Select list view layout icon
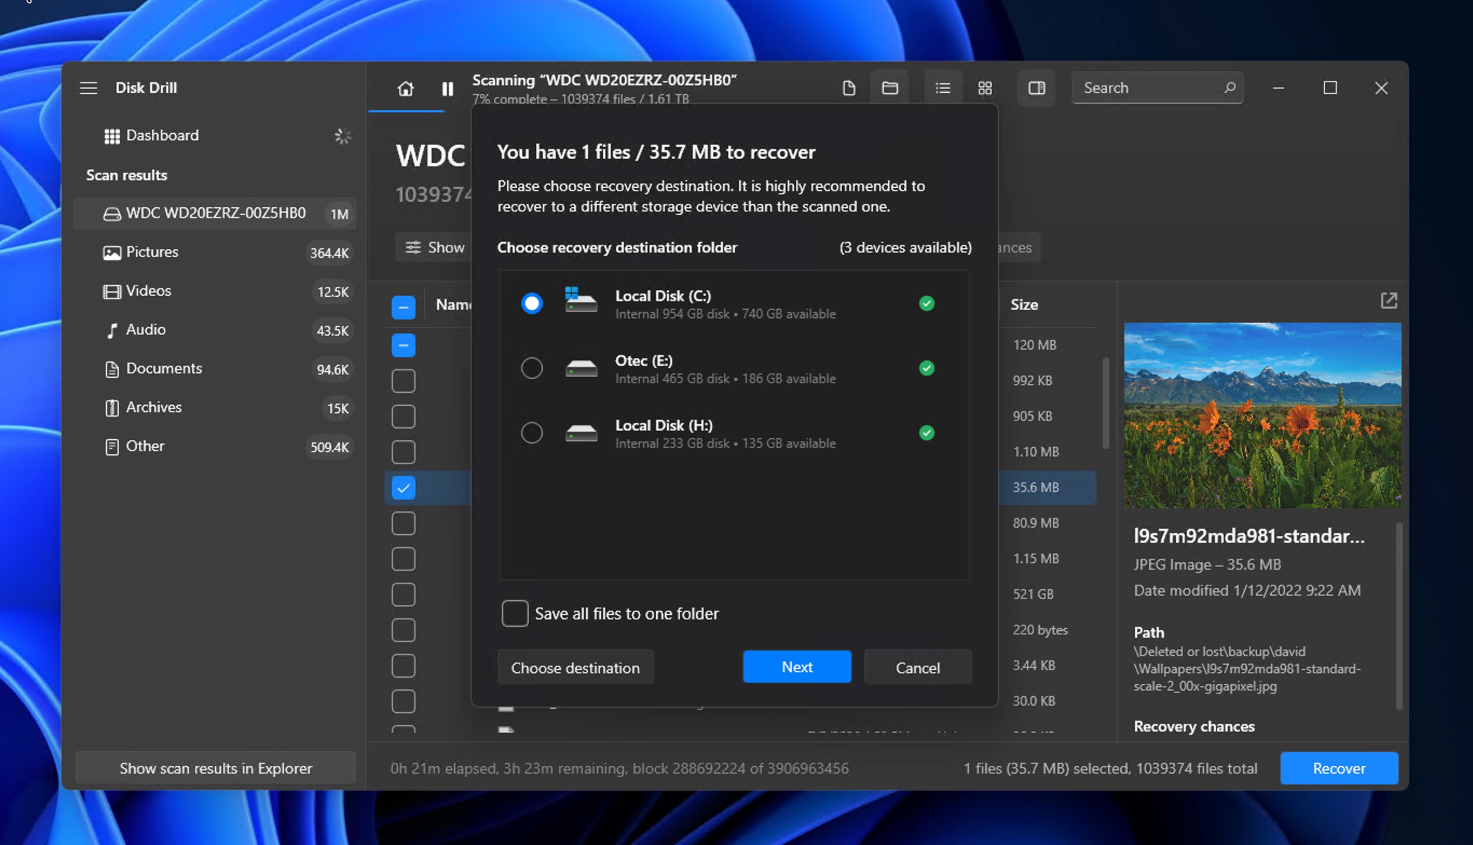Viewport: 1473px width, 845px height. 943,87
